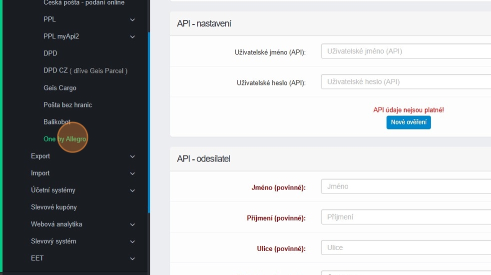Click the 'Příjmení (povinné):' label

pyautogui.click(x=276, y=218)
